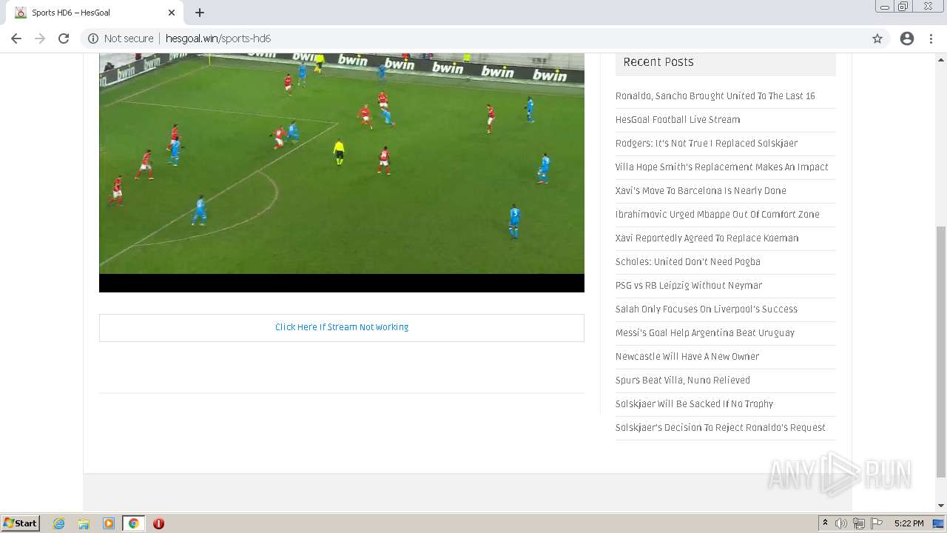Open Solskjaer's Decision To Reject Ronaldo's Request
The image size is (947, 533).
point(720,428)
